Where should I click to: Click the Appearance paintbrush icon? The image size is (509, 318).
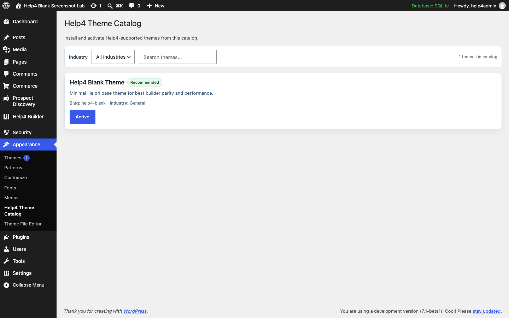(x=6, y=145)
